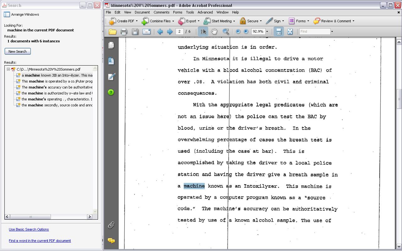Go to next page arrow
This screenshot has height=251, width=402.
point(170,31)
